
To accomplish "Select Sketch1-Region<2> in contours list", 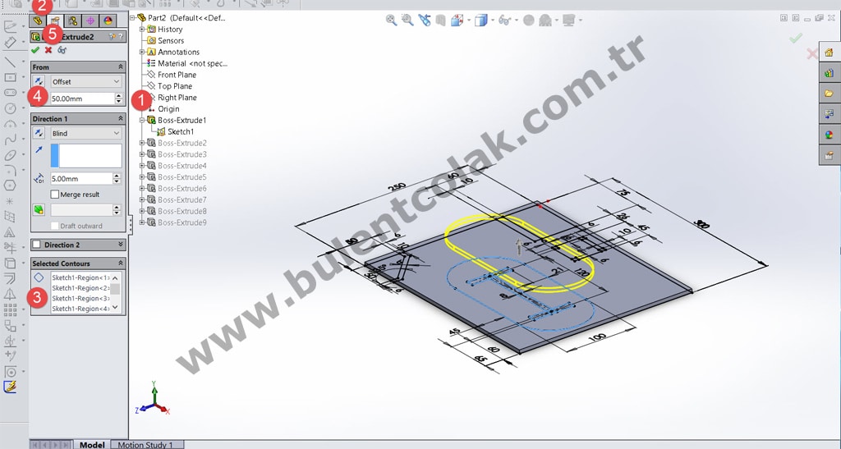I will coord(80,288).
